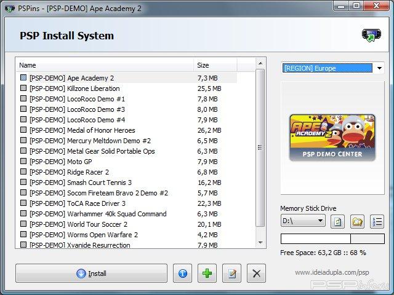Click the black X remove button
Viewport: 394px width, 295px height.
(x=256, y=273)
